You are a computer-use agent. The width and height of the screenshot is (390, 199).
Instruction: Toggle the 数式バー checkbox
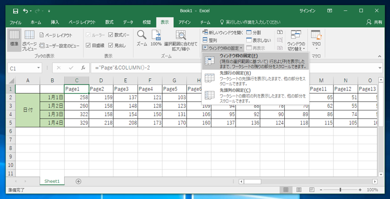click(111, 35)
